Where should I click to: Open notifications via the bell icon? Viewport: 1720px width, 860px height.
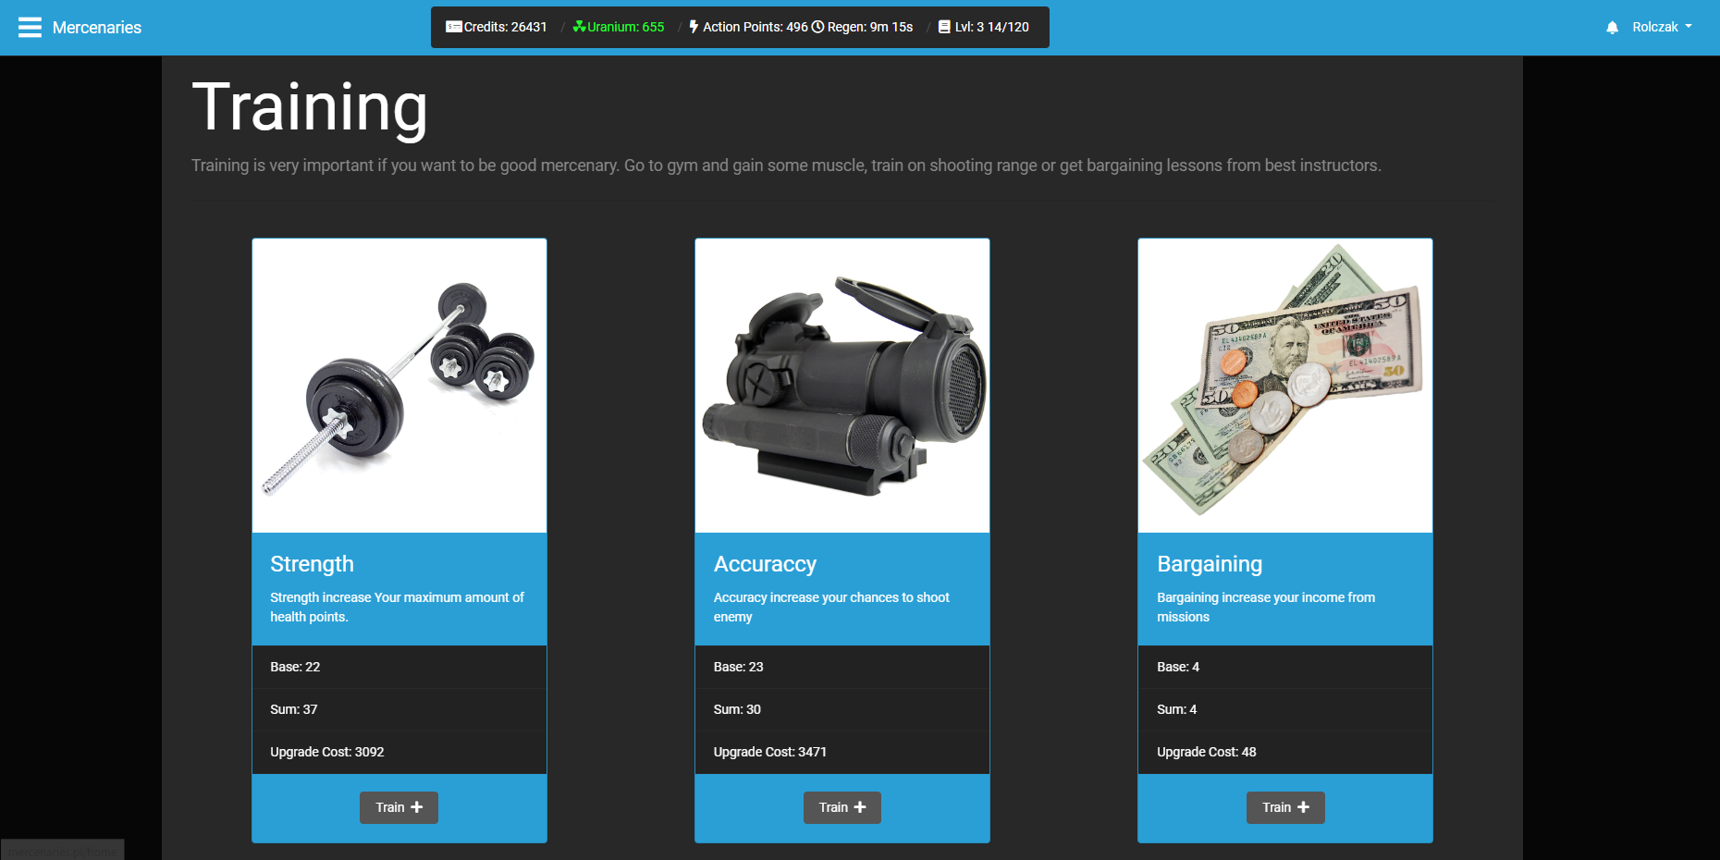coord(1613,27)
